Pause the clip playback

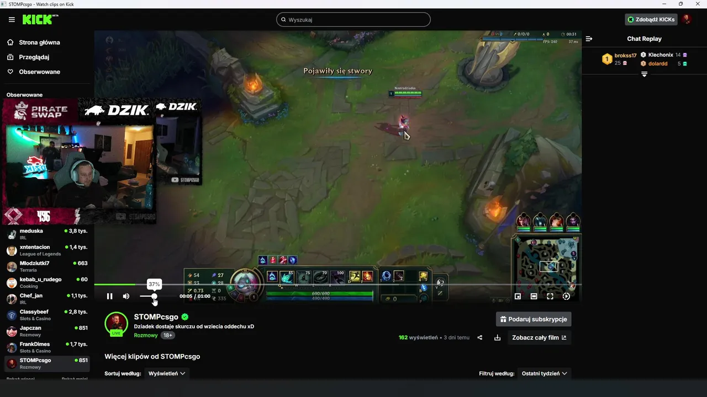(x=109, y=296)
